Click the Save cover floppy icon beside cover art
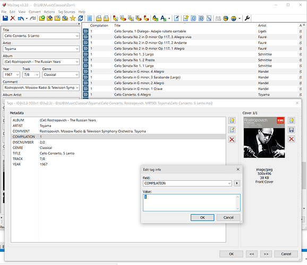 point(292,129)
